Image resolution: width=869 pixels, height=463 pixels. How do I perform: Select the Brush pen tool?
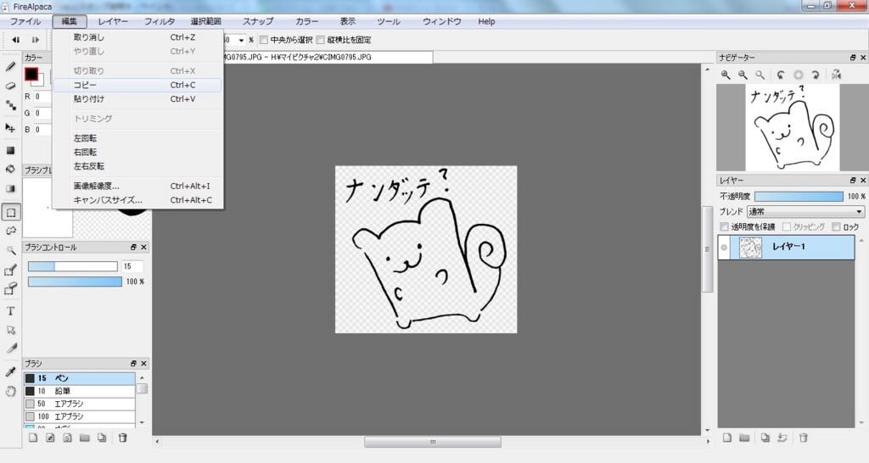pyautogui.click(x=10, y=67)
